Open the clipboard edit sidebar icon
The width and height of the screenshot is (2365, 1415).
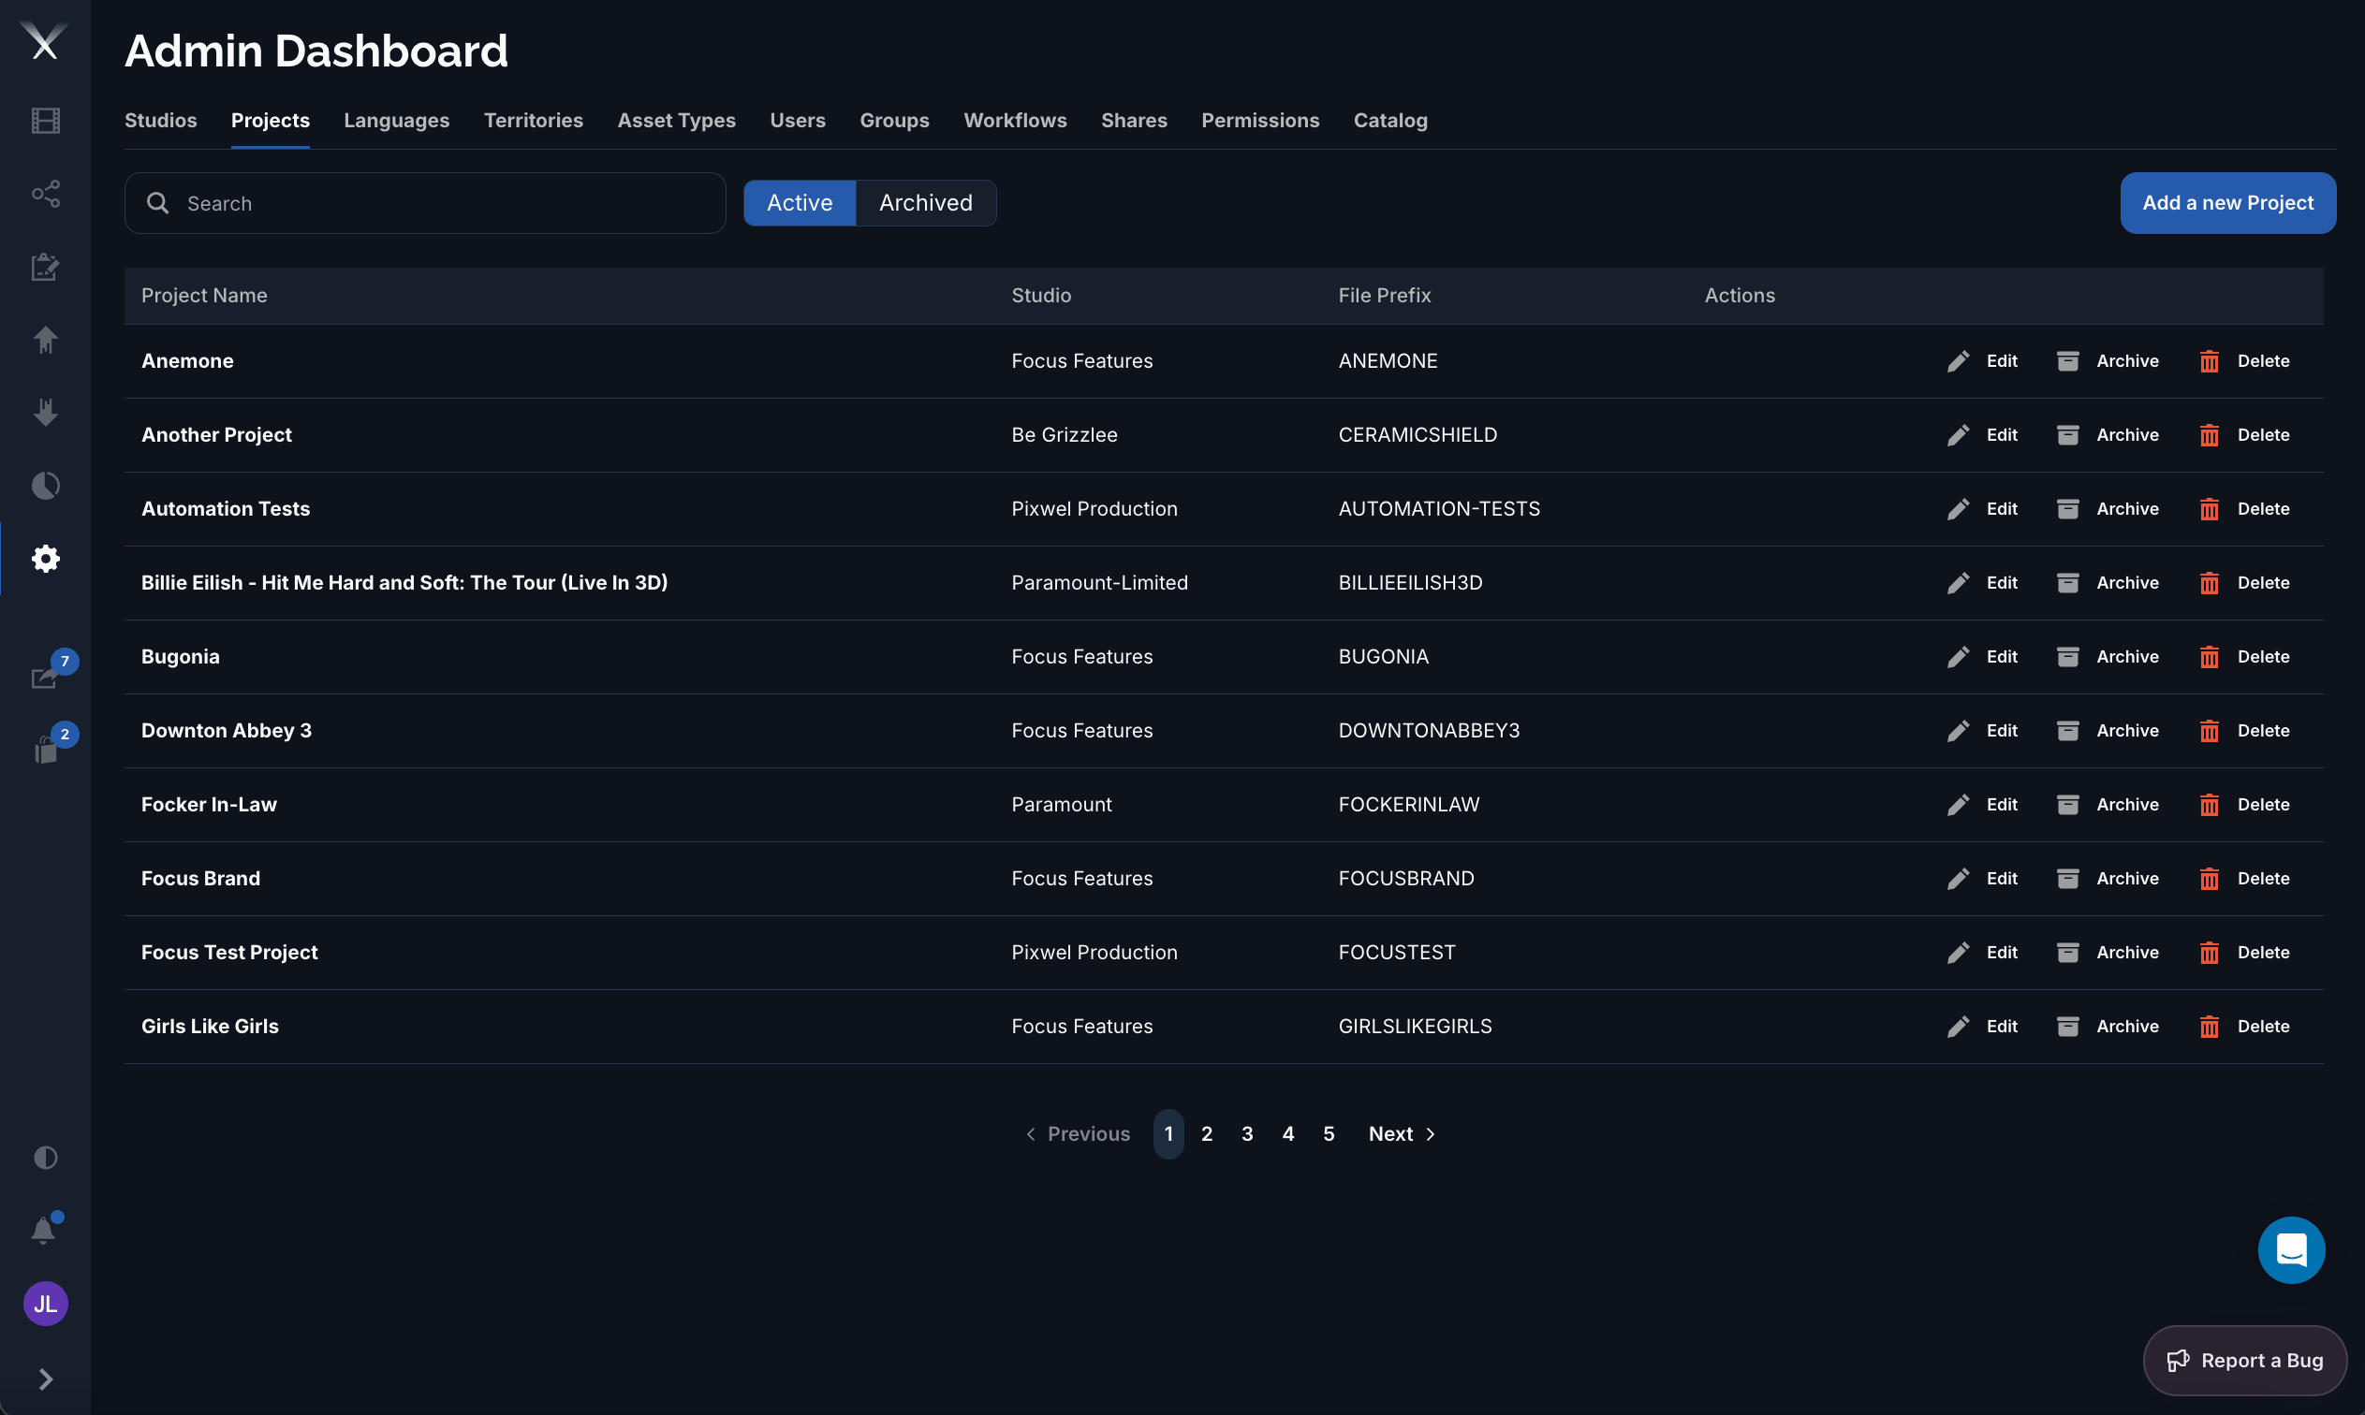(45, 267)
